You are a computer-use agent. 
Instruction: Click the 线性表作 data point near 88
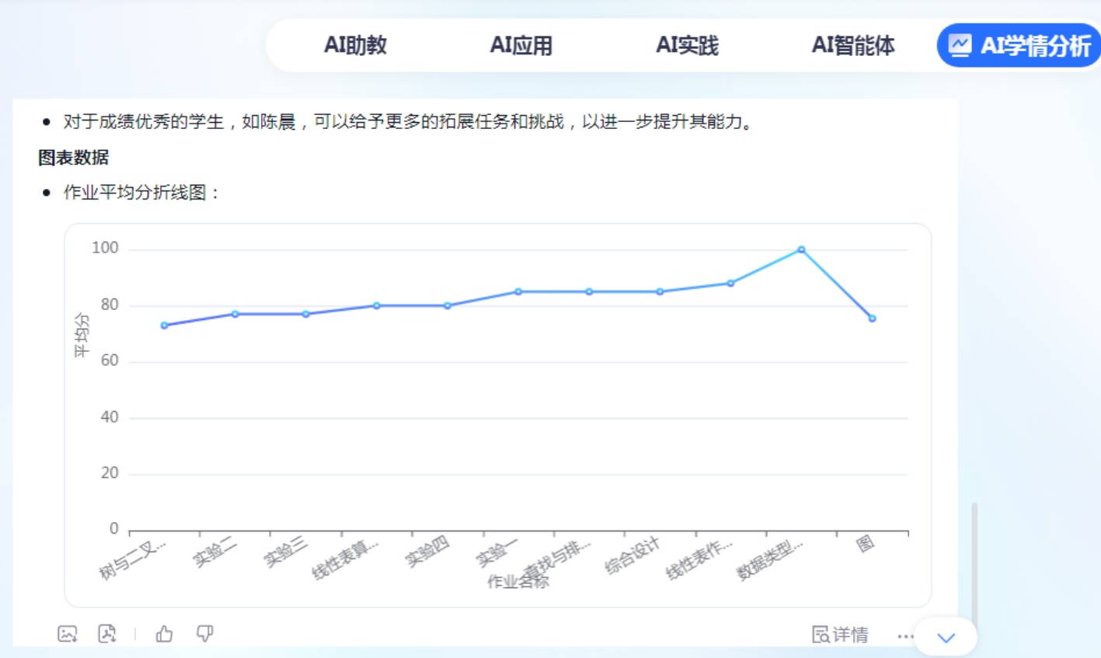[x=730, y=284]
